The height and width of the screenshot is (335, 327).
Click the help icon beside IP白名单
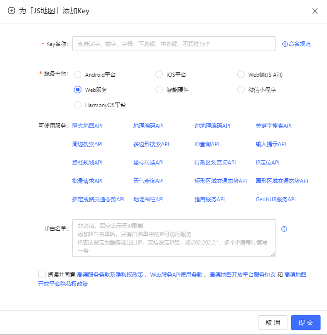(284, 229)
